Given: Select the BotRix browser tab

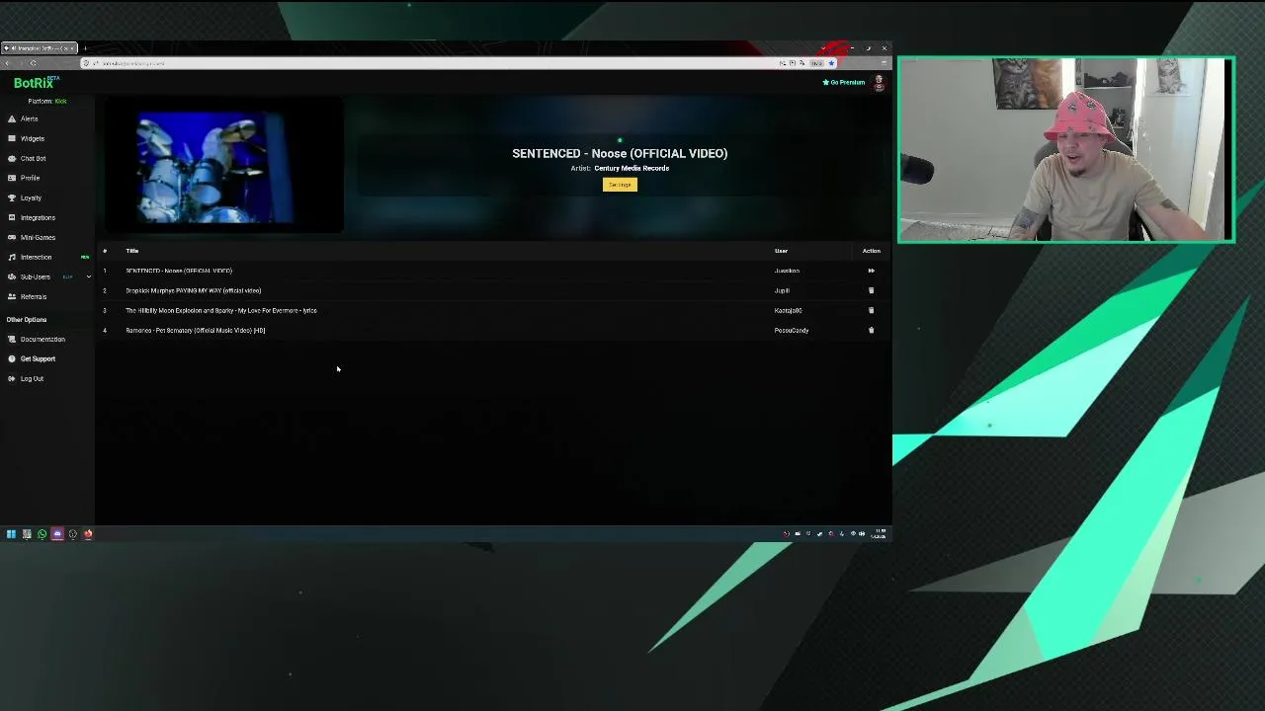Looking at the screenshot, I should click(40, 47).
